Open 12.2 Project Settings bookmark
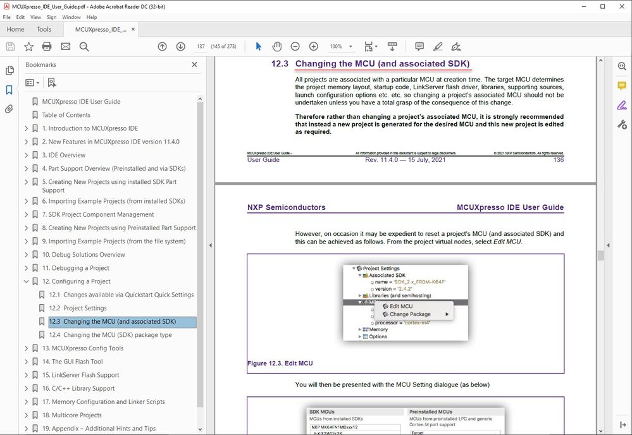The image size is (632, 435). (78, 308)
